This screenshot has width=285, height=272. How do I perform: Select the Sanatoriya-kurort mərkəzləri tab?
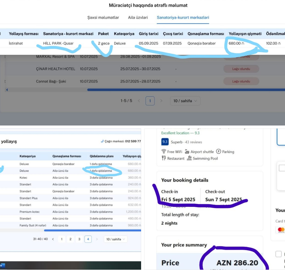coord(183,18)
